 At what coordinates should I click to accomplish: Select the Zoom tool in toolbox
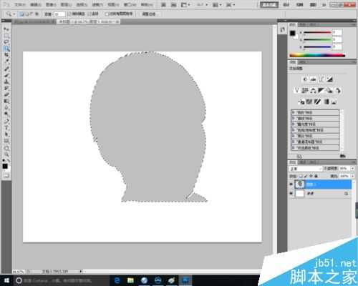6,154
